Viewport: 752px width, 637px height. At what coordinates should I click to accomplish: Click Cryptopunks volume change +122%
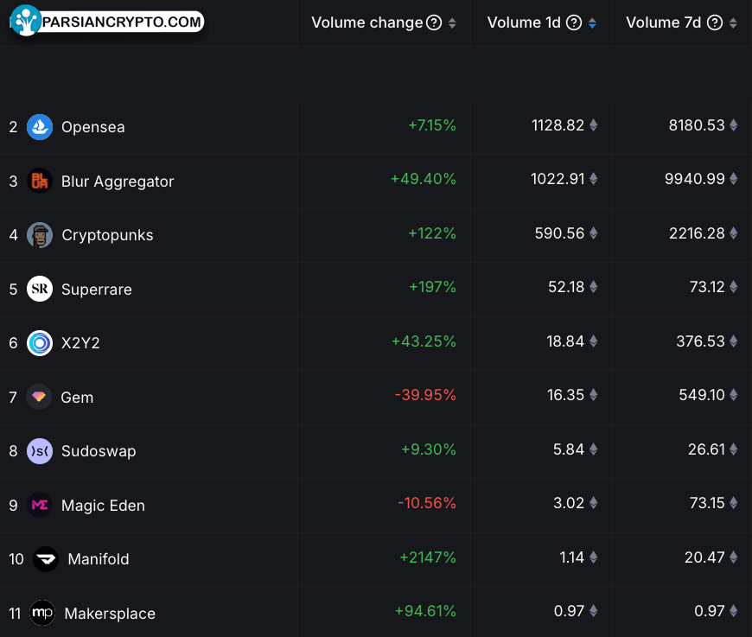pos(432,233)
